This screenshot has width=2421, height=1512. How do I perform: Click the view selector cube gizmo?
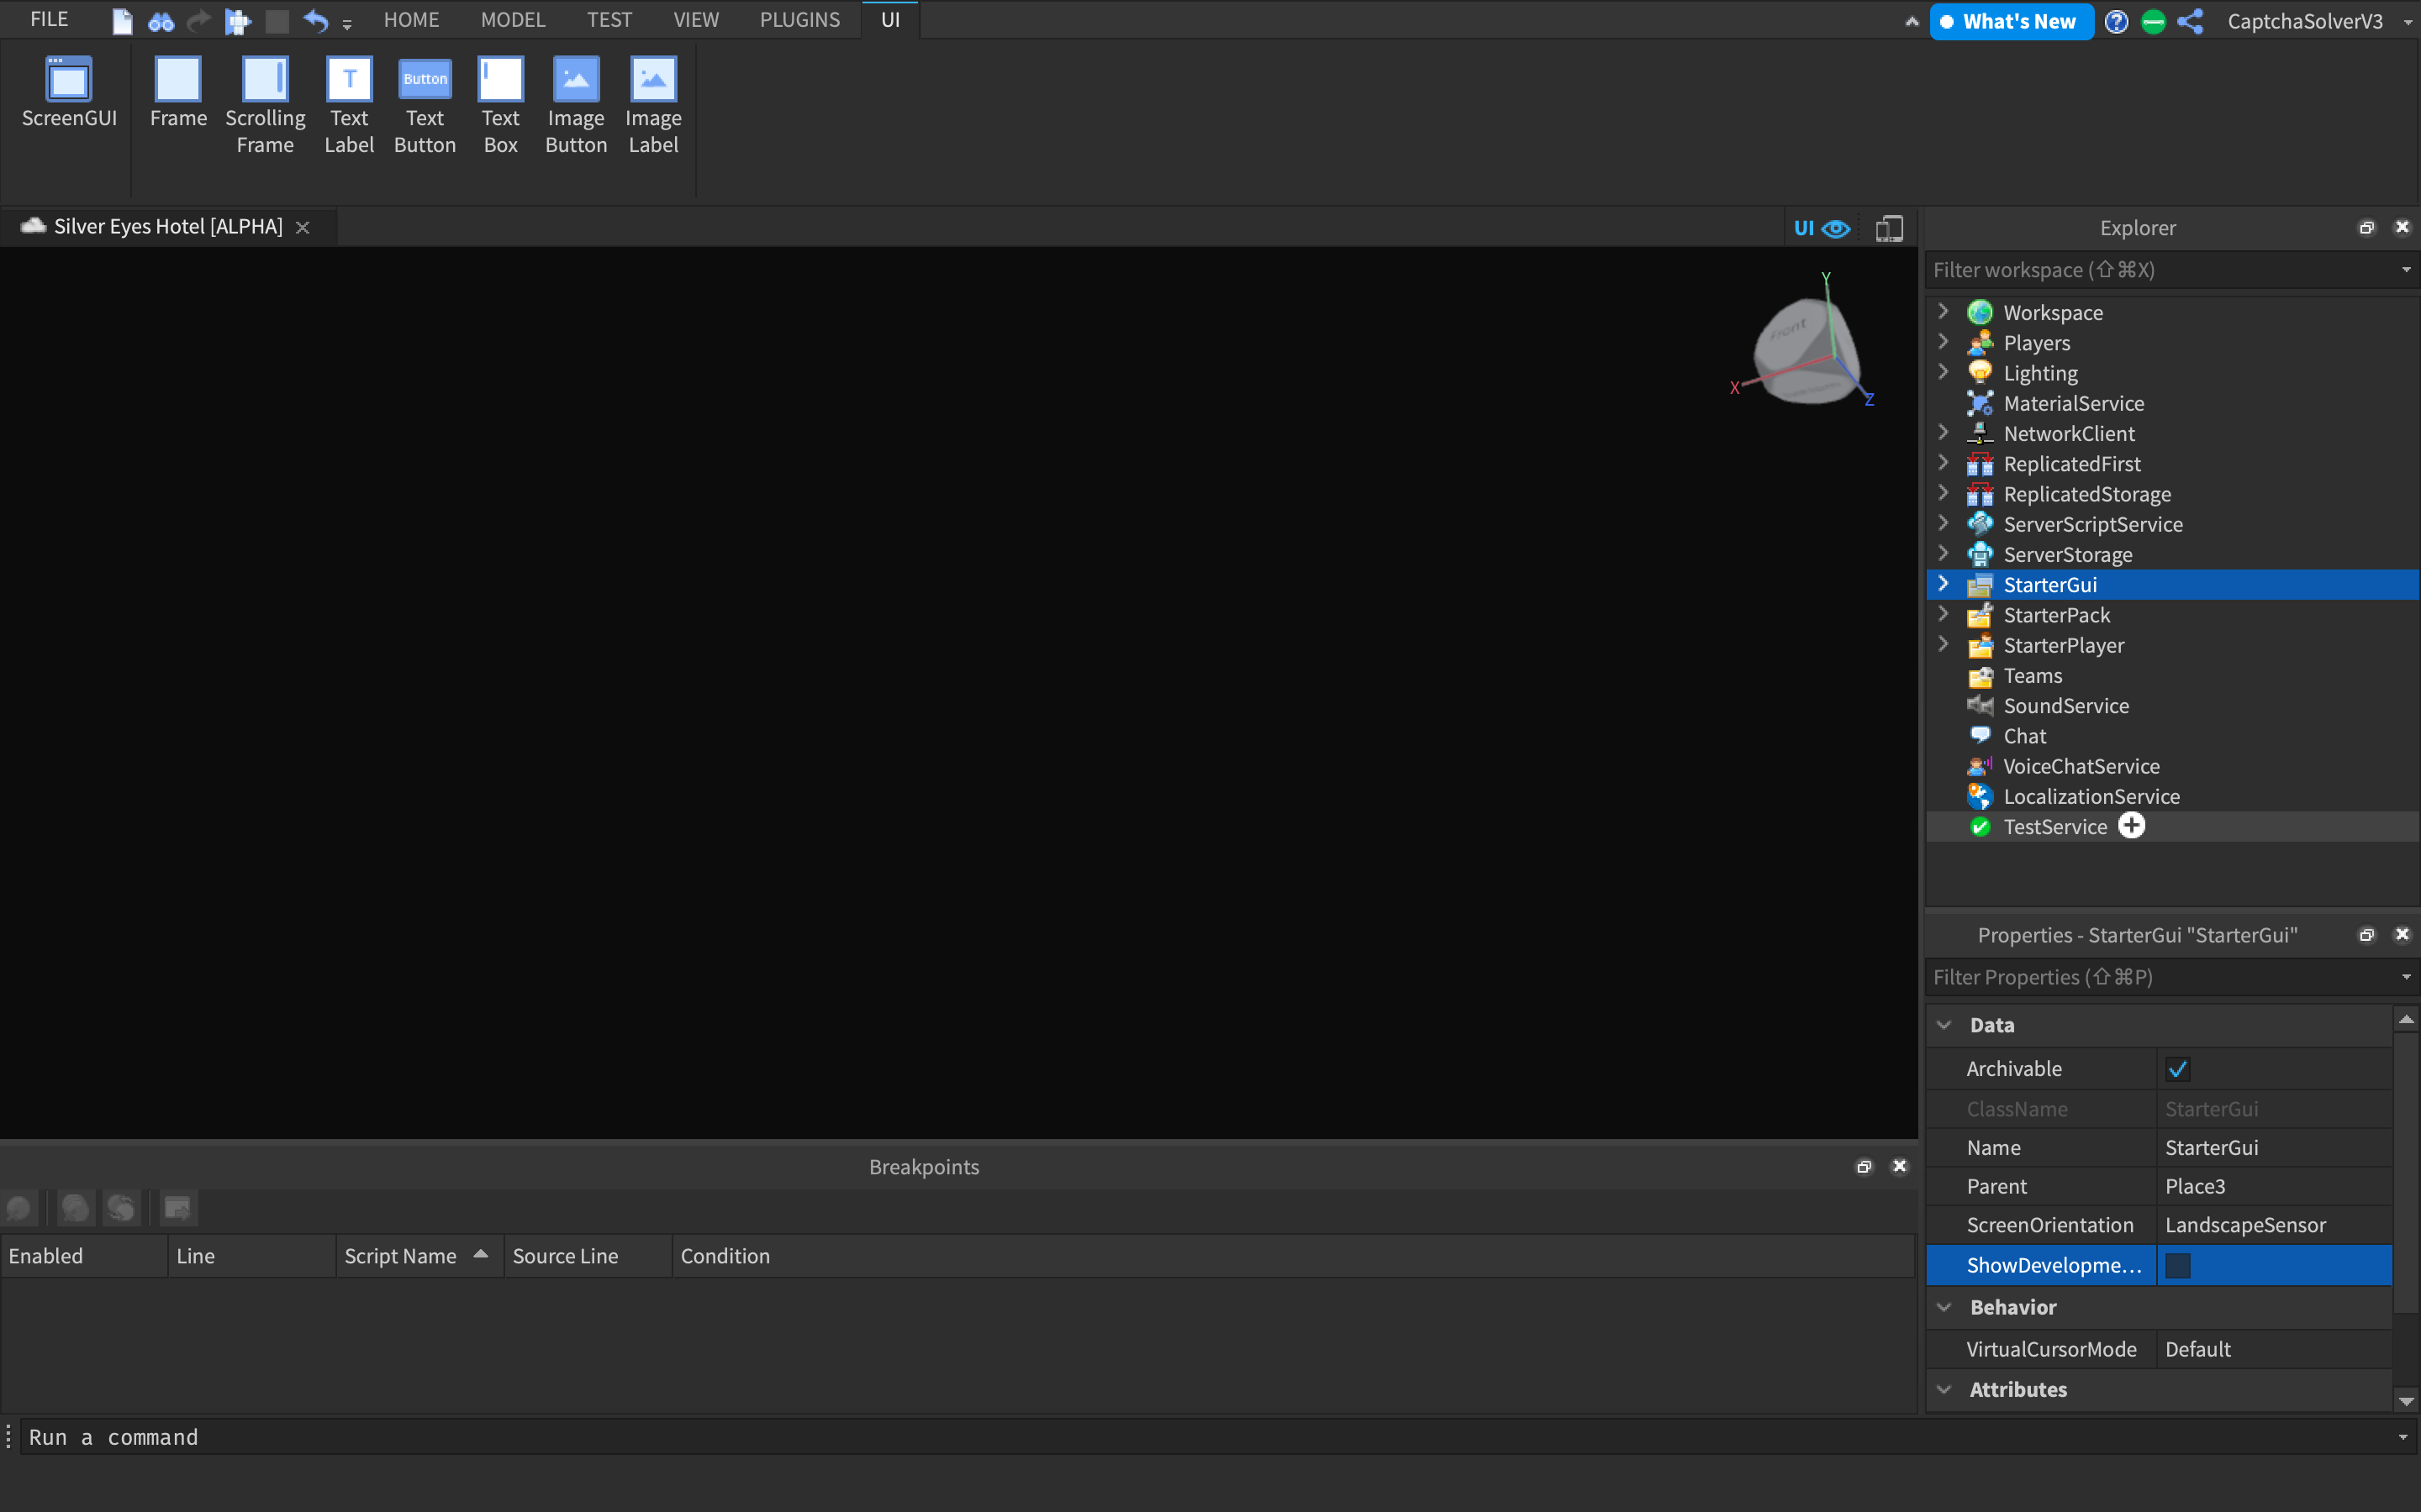click(x=1806, y=350)
